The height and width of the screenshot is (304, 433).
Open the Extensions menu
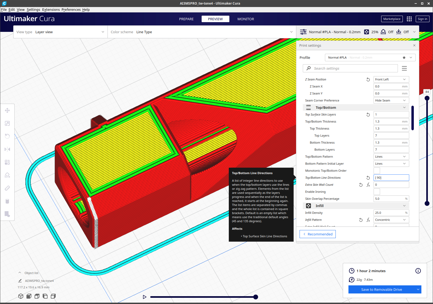coord(51,9)
